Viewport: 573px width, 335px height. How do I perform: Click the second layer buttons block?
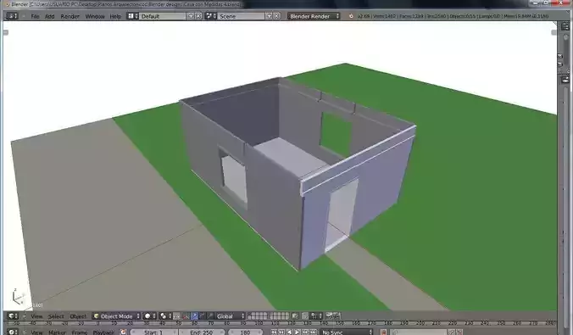point(280,316)
